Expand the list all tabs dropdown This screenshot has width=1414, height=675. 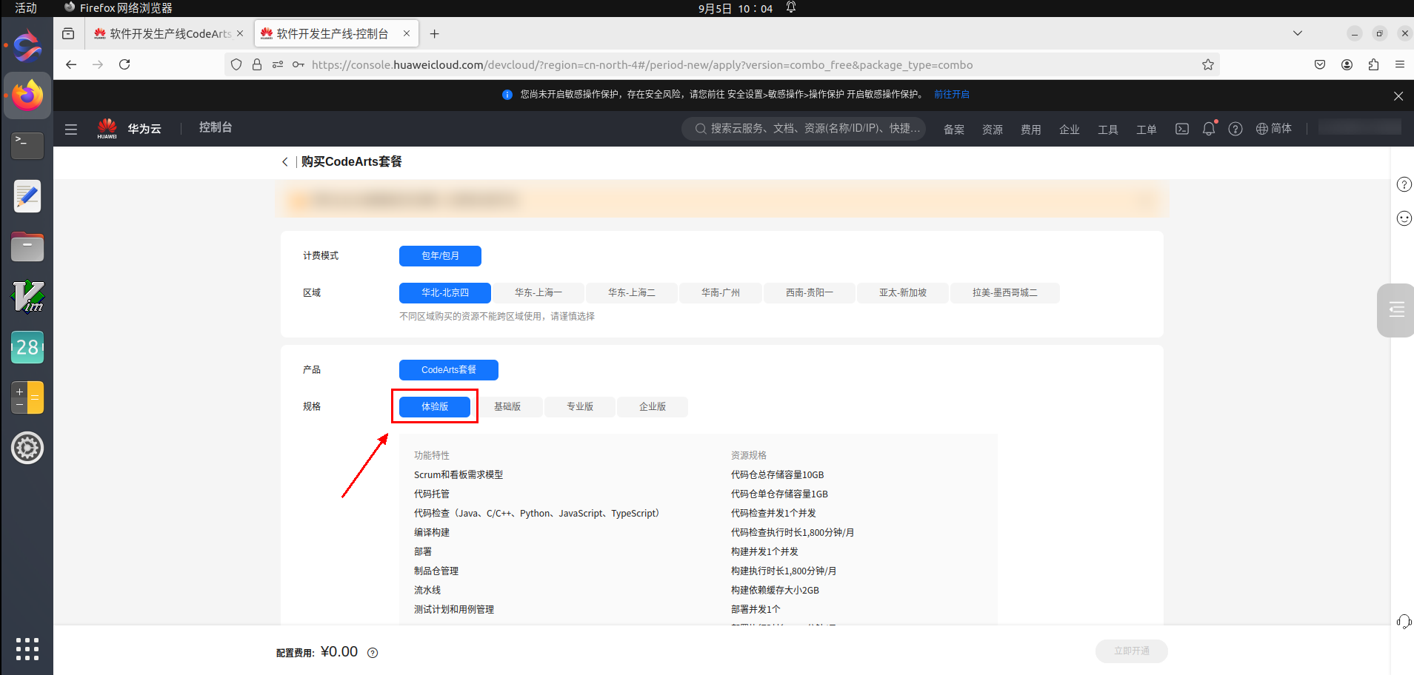coord(1298,33)
